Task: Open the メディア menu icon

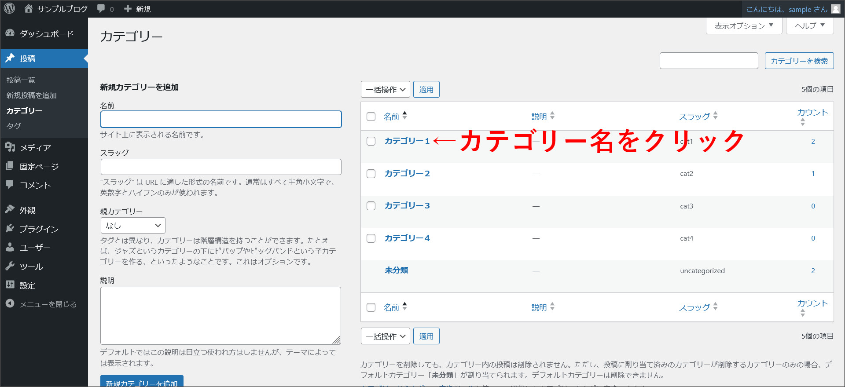Action: 10,147
